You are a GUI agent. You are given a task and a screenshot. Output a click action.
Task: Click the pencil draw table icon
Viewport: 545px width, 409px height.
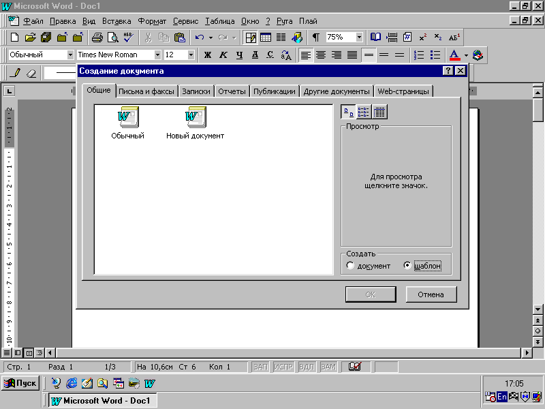pos(14,73)
